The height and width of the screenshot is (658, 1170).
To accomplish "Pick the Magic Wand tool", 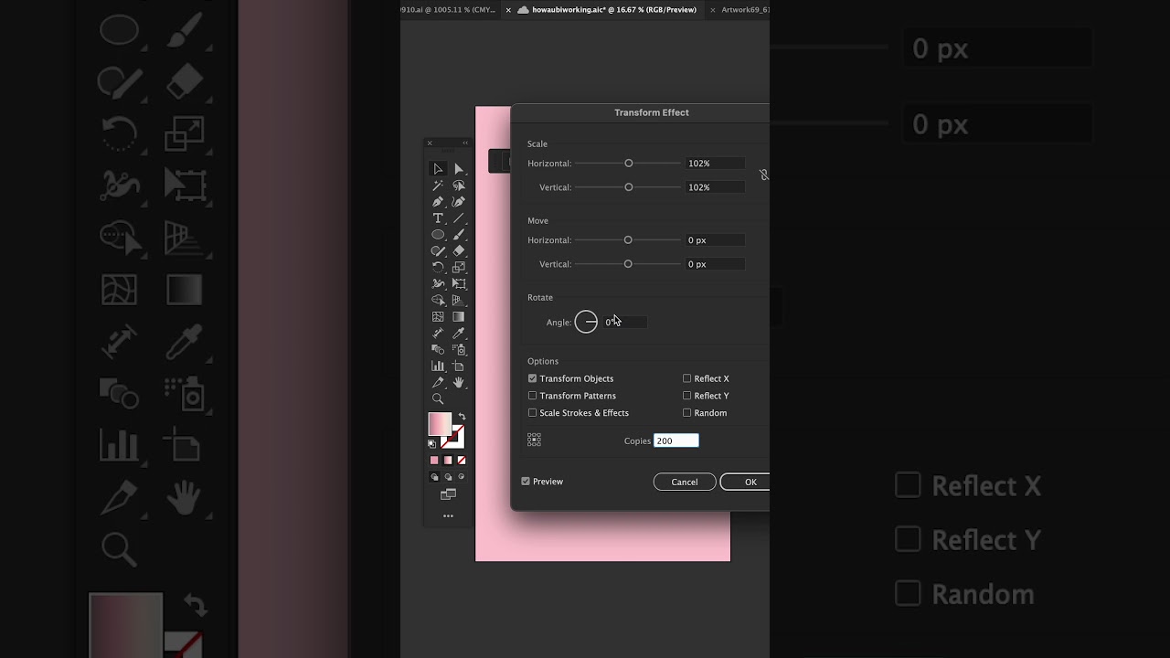I will tap(438, 186).
